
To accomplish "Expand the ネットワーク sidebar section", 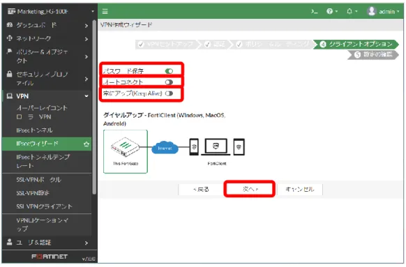I will pyautogui.click(x=47, y=38).
